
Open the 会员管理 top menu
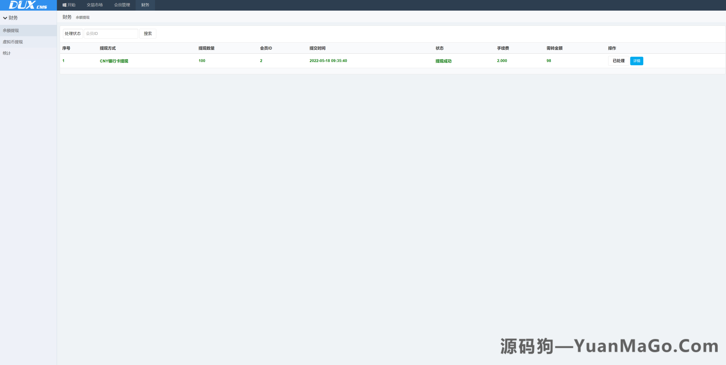(x=122, y=5)
